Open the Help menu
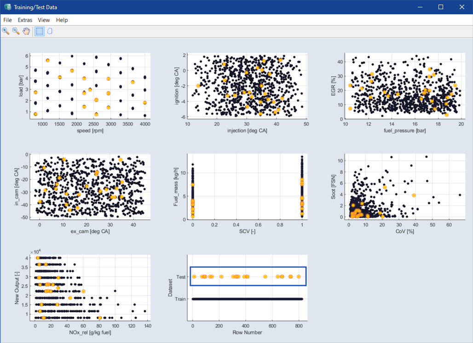This screenshot has height=343, width=473. 62,20
